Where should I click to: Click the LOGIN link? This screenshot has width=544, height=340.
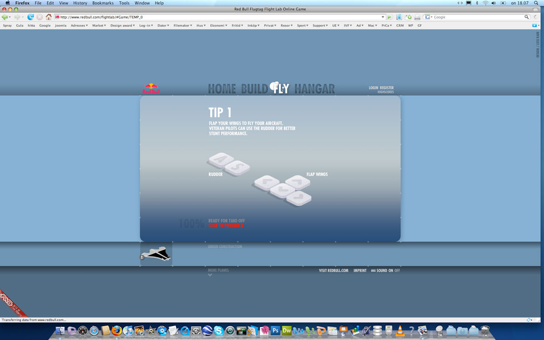click(374, 88)
